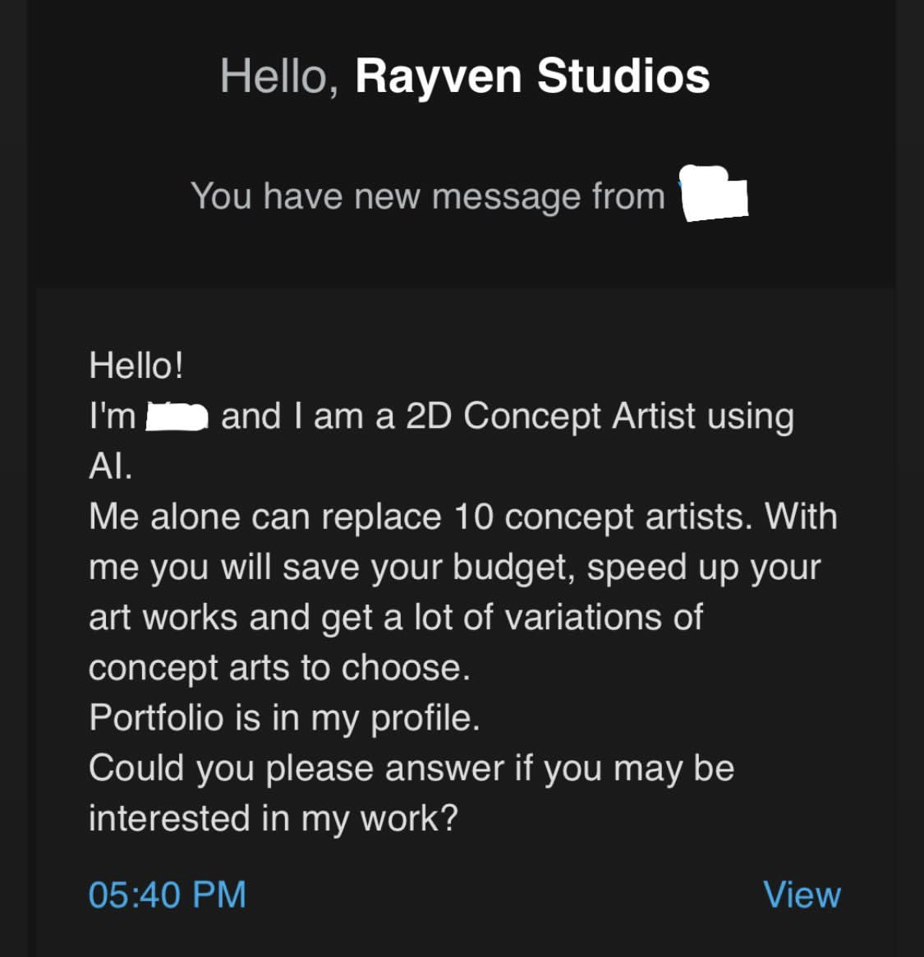924x957 pixels.
Task: Open the message via the View link
Action: click(x=802, y=895)
